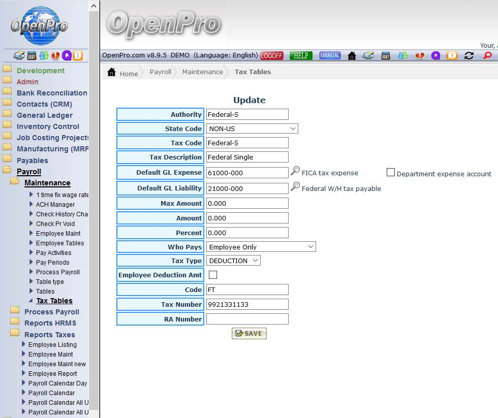Enable the Department expense account checkbox
Viewport: 498px width, 418px height.
(391, 173)
